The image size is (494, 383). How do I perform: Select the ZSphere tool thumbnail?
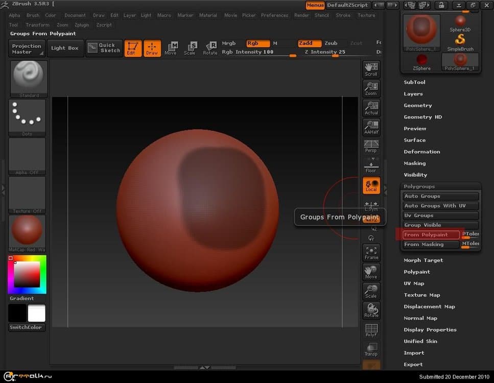tap(421, 61)
